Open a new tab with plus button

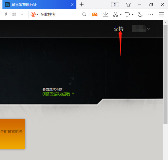pyautogui.click(x=81, y=4)
